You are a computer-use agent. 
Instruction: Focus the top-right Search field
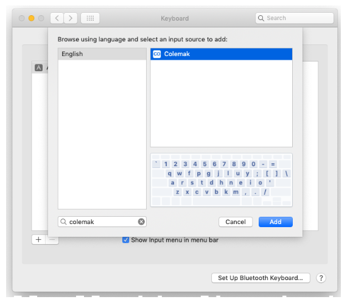[295, 18]
